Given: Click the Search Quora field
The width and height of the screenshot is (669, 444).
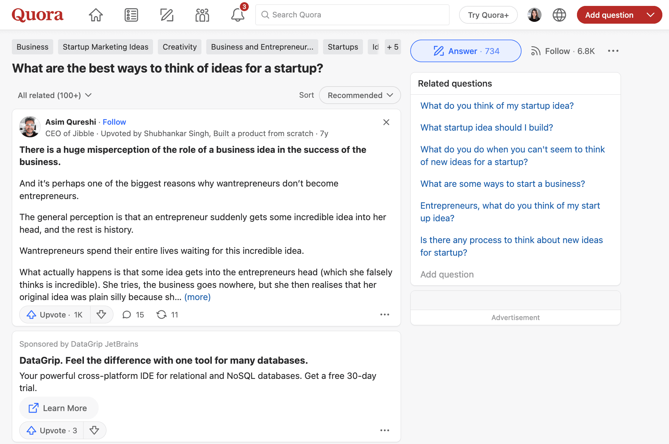Looking at the screenshot, I should pyautogui.click(x=352, y=15).
